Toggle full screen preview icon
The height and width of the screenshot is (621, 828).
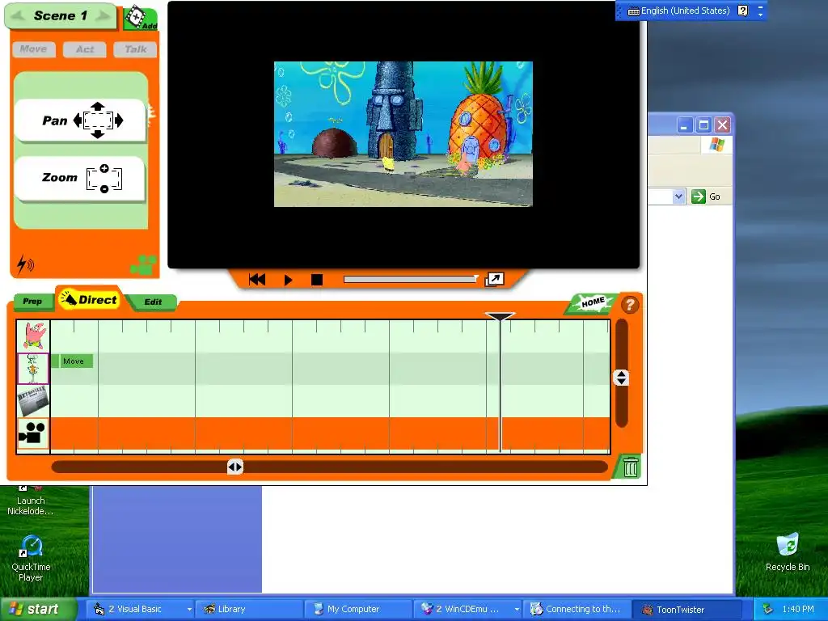click(494, 279)
